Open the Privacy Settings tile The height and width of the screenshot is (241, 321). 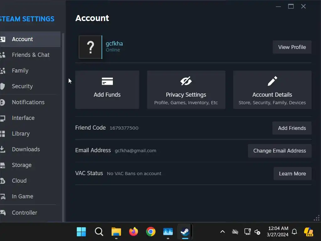pyautogui.click(x=186, y=90)
